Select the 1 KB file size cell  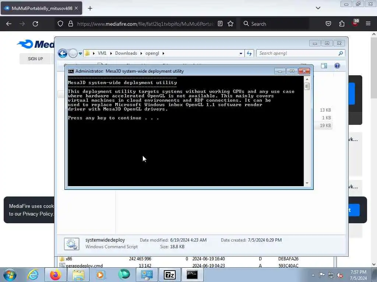[x=326, y=118]
